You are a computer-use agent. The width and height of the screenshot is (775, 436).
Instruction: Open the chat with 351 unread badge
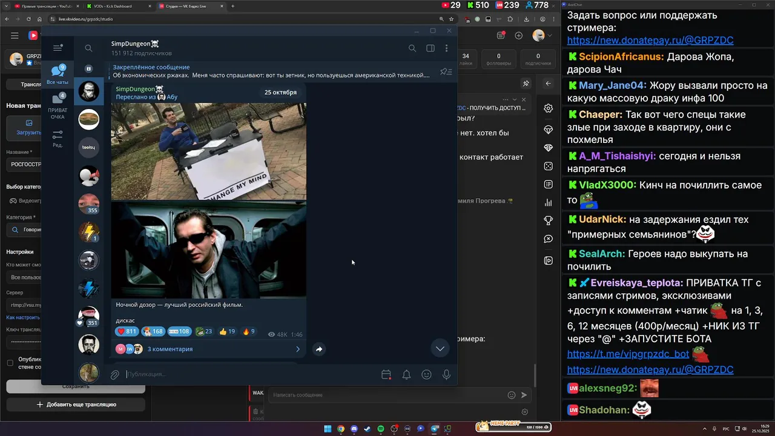tap(89, 316)
